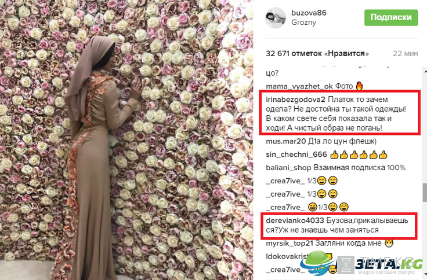
Task: Click the scrollbar up arrow
Action: (425, 71)
